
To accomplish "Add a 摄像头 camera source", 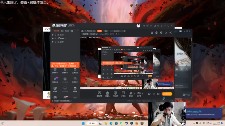I will click(107, 94).
